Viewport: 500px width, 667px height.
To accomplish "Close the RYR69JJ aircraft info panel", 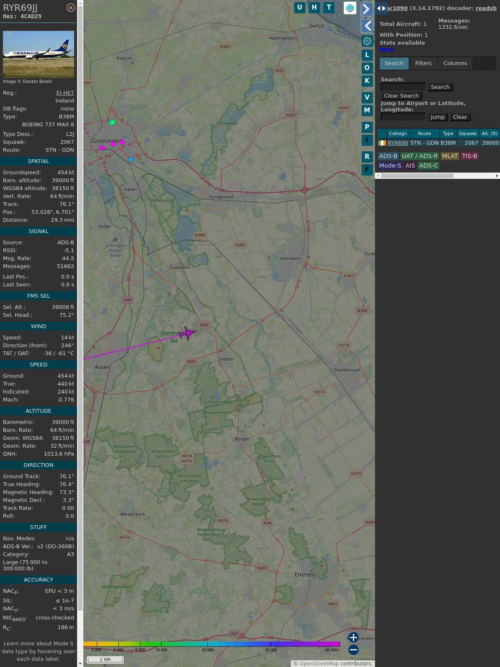I will [x=71, y=8].
